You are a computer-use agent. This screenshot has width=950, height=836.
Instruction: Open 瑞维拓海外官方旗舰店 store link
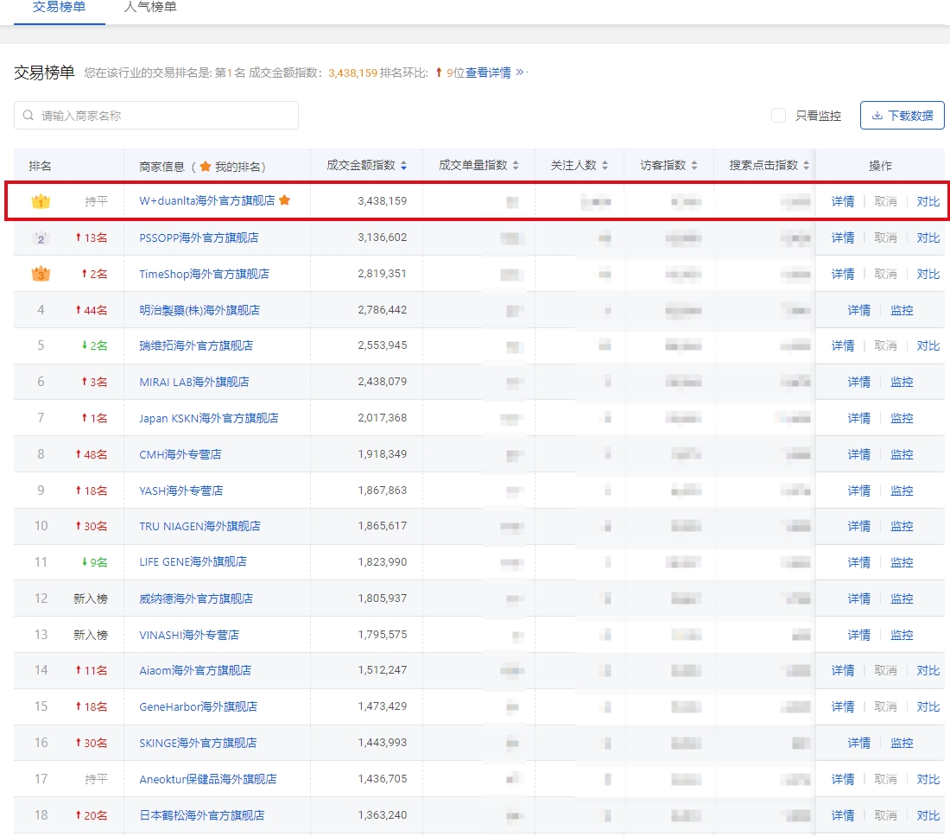point(196,345)
